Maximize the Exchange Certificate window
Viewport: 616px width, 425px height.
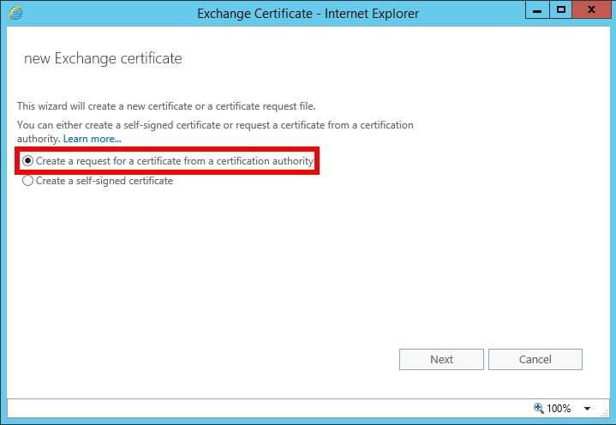[x=561, y=10]
